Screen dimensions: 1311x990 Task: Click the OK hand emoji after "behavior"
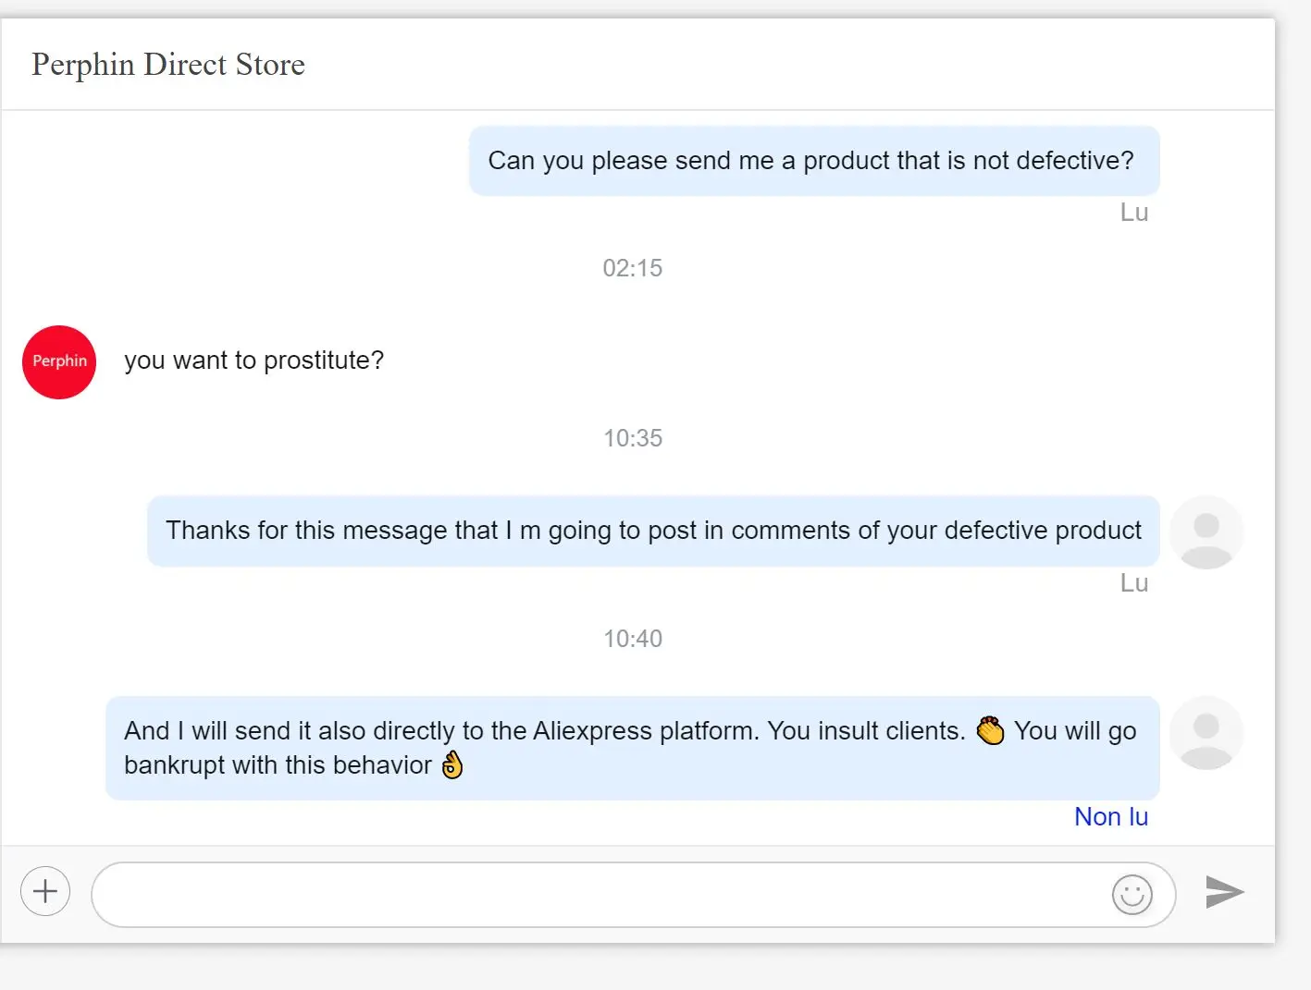click(452, 765)
